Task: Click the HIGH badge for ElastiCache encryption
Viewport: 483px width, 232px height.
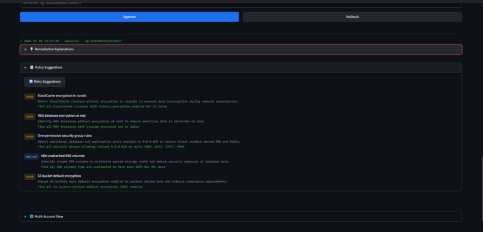Action: (29, 97)
